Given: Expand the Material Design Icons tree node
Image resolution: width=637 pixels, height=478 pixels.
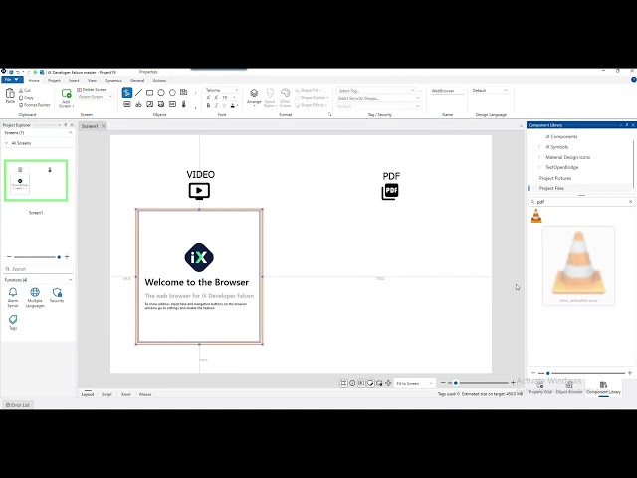Looking at the screenshot, I should (540, 157).
